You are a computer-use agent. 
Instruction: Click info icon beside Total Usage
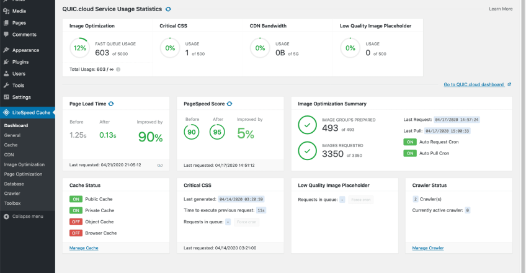tap(118, 69)
